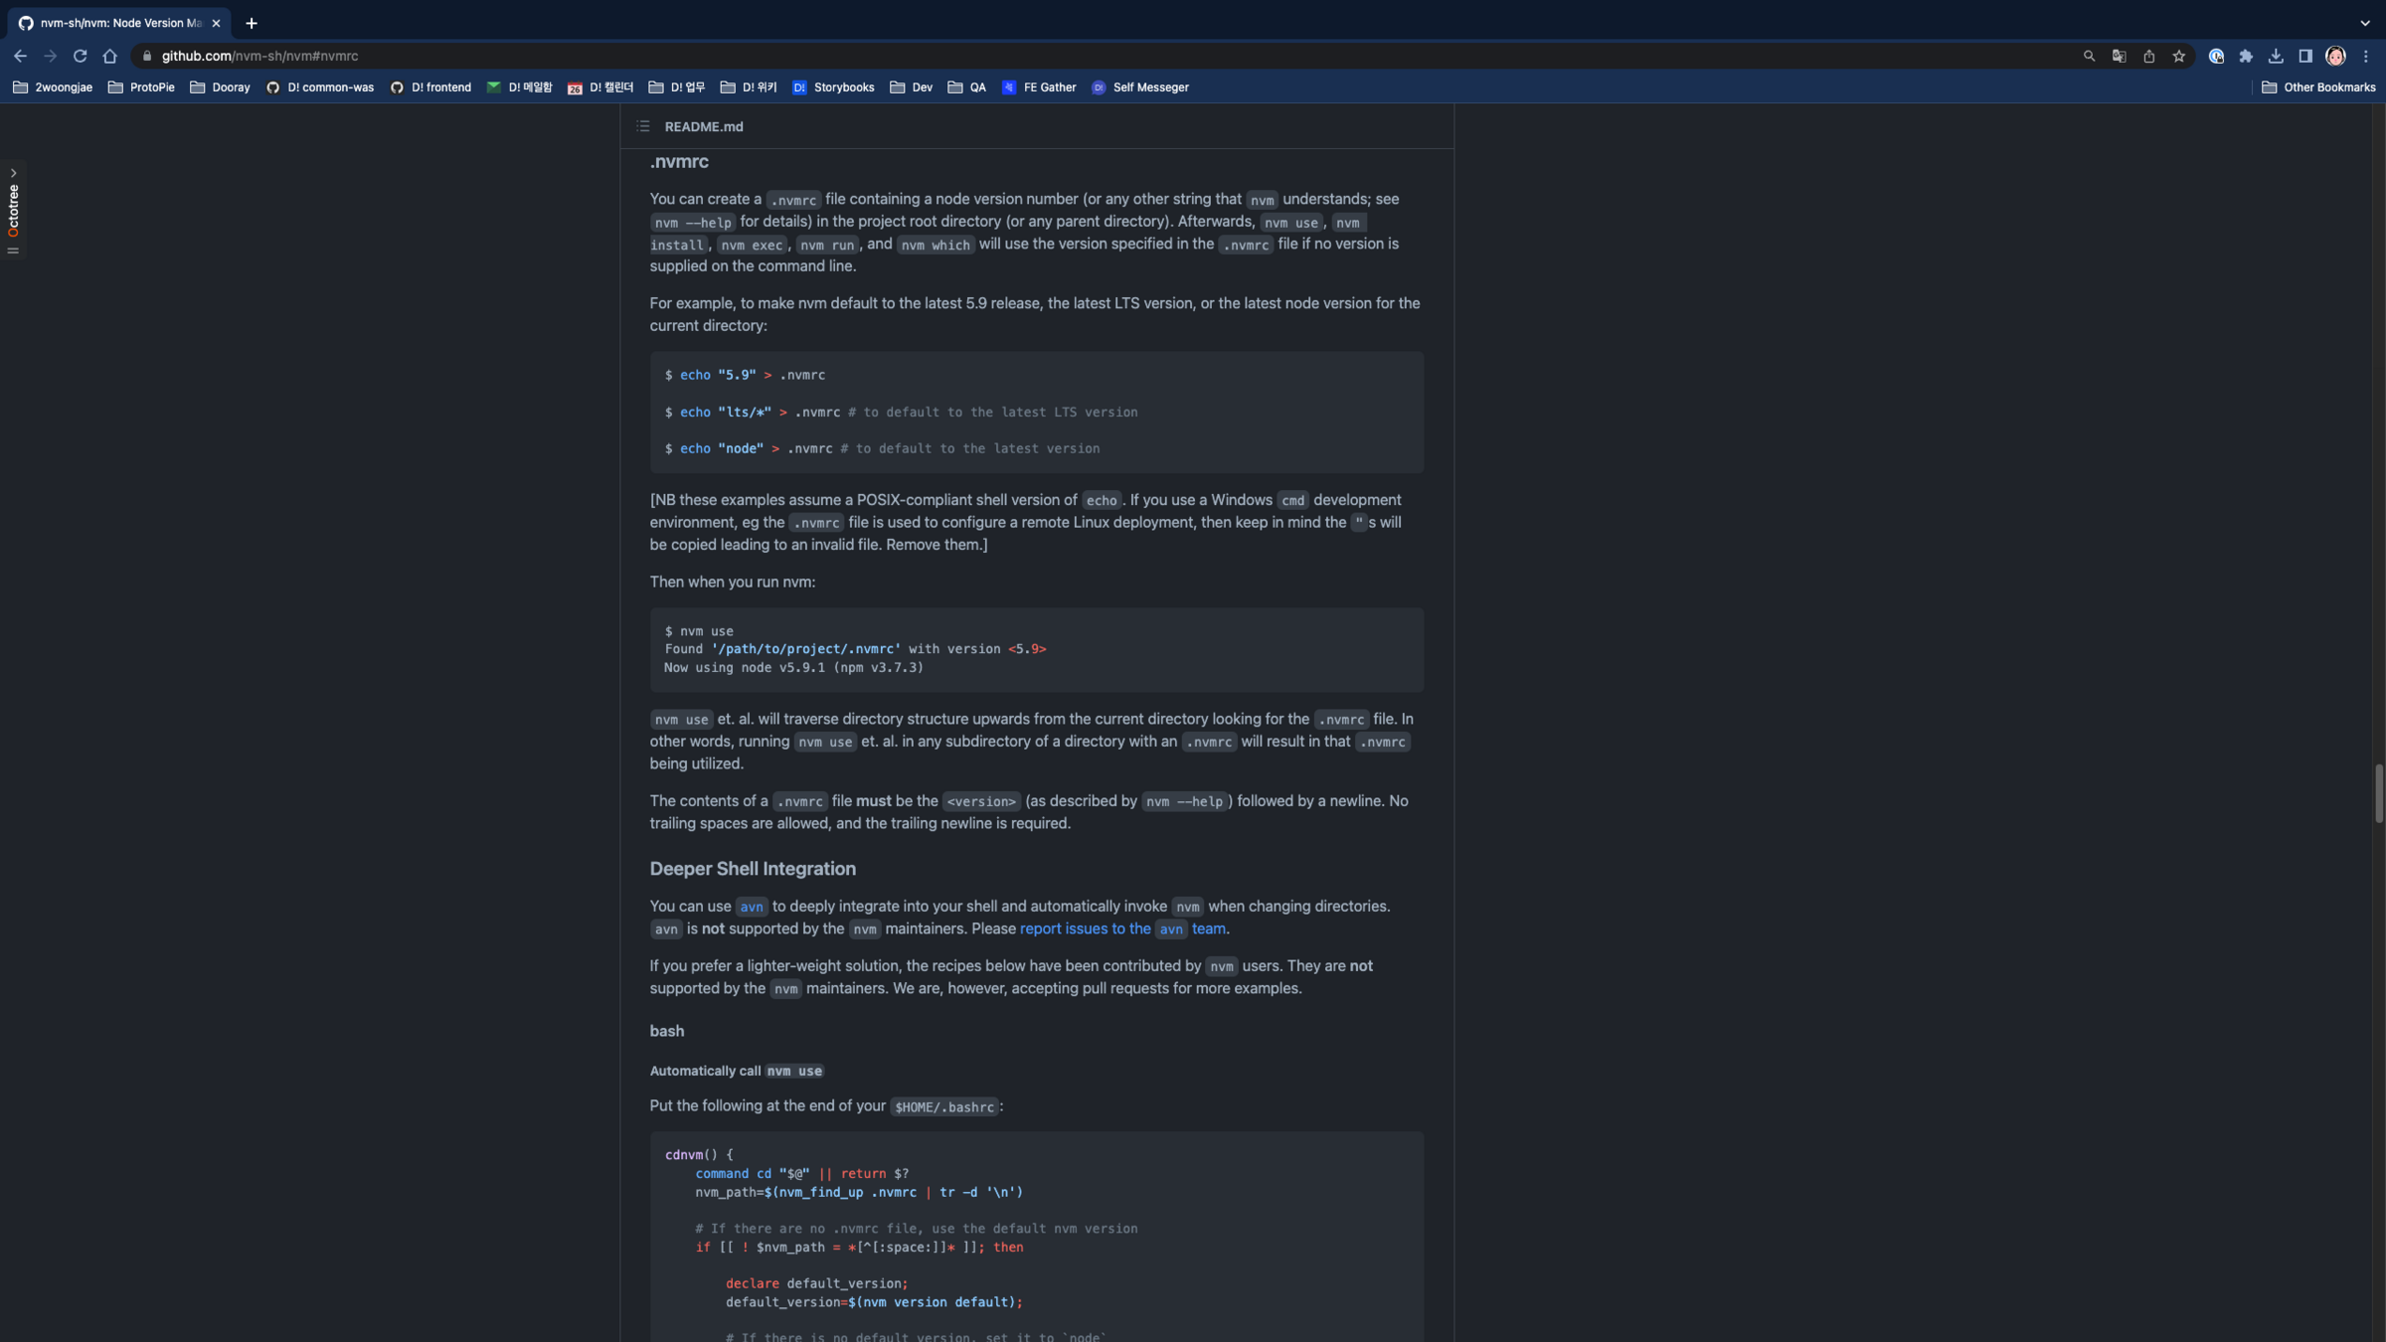The image size is (2386, 1342).
Task: Click the blue 'avn' link
Action: coord(751,907)
